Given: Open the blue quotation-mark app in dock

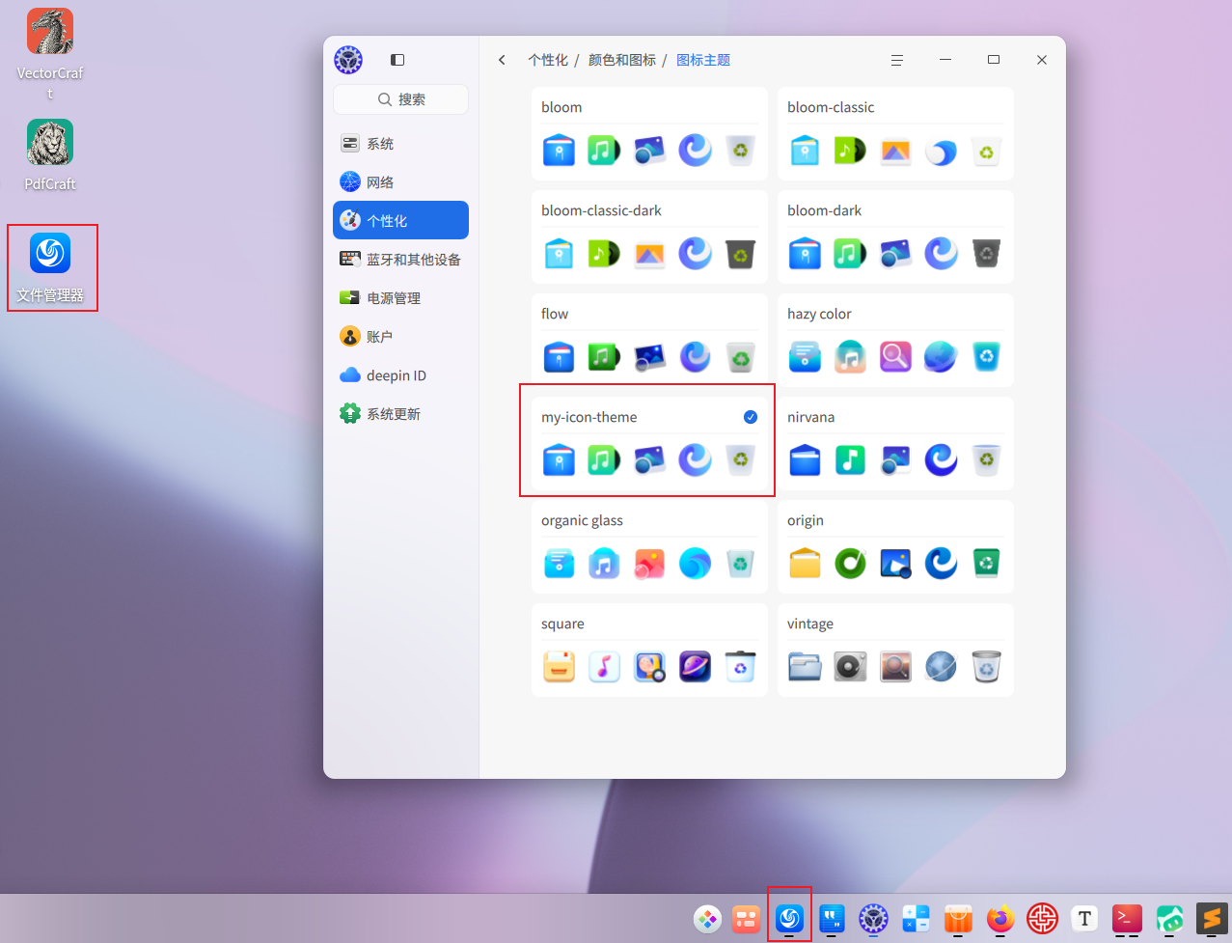Looking at the screenshot, I should [832, 919].
